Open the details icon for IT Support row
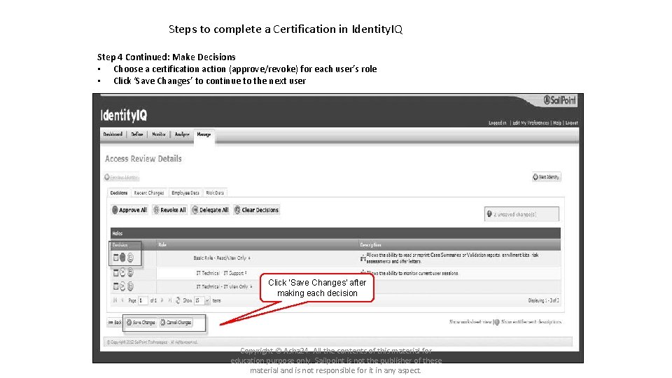 point(115,272)
